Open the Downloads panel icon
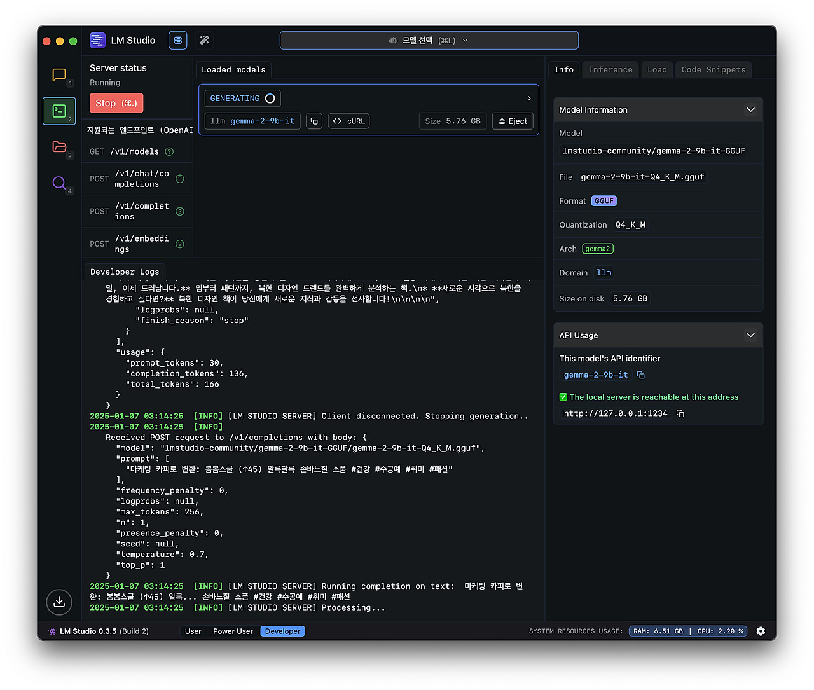814x690 pixels. (x=59, y=602)
